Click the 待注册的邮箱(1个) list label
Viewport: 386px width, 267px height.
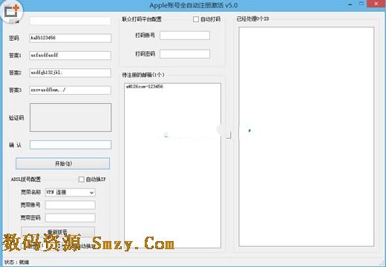point(143,75)
